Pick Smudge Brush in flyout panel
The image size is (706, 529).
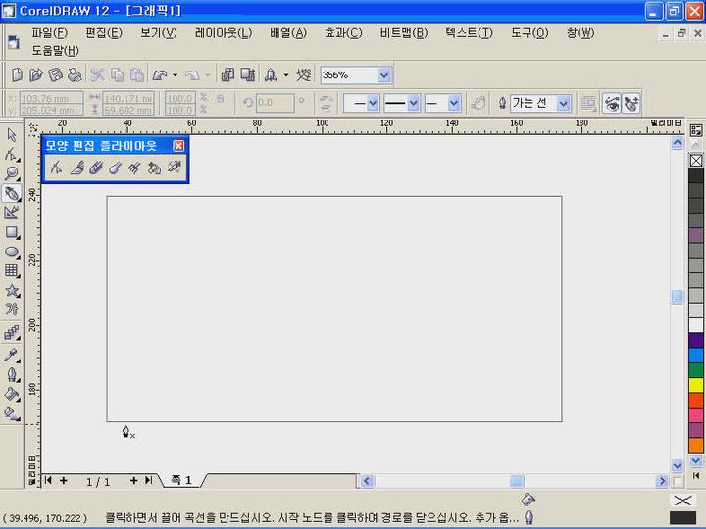[116, 168]
